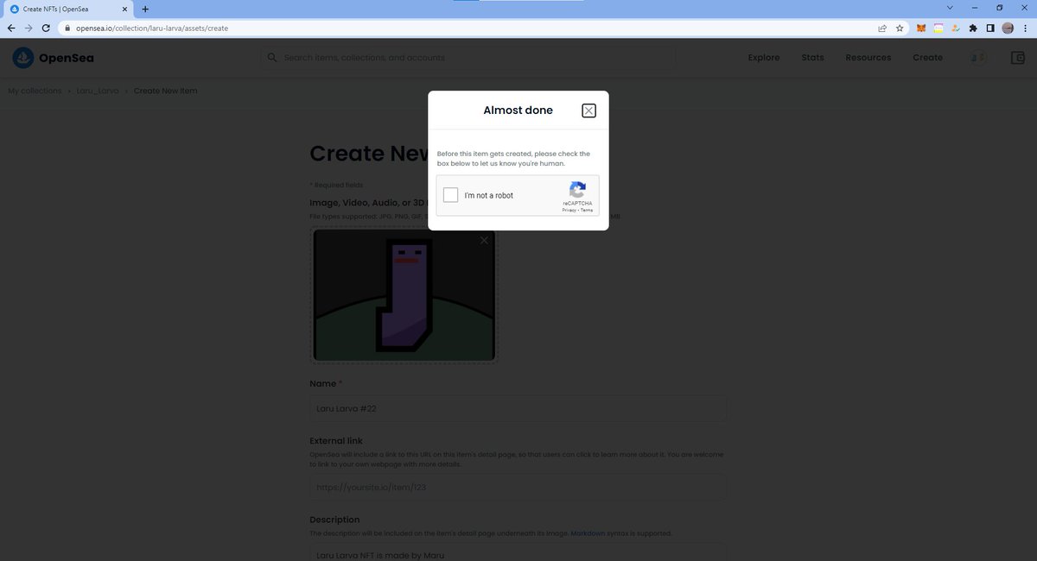Open the Stats menu
The width and height of the screenshot is (1037, 561).
click(812, 58)
